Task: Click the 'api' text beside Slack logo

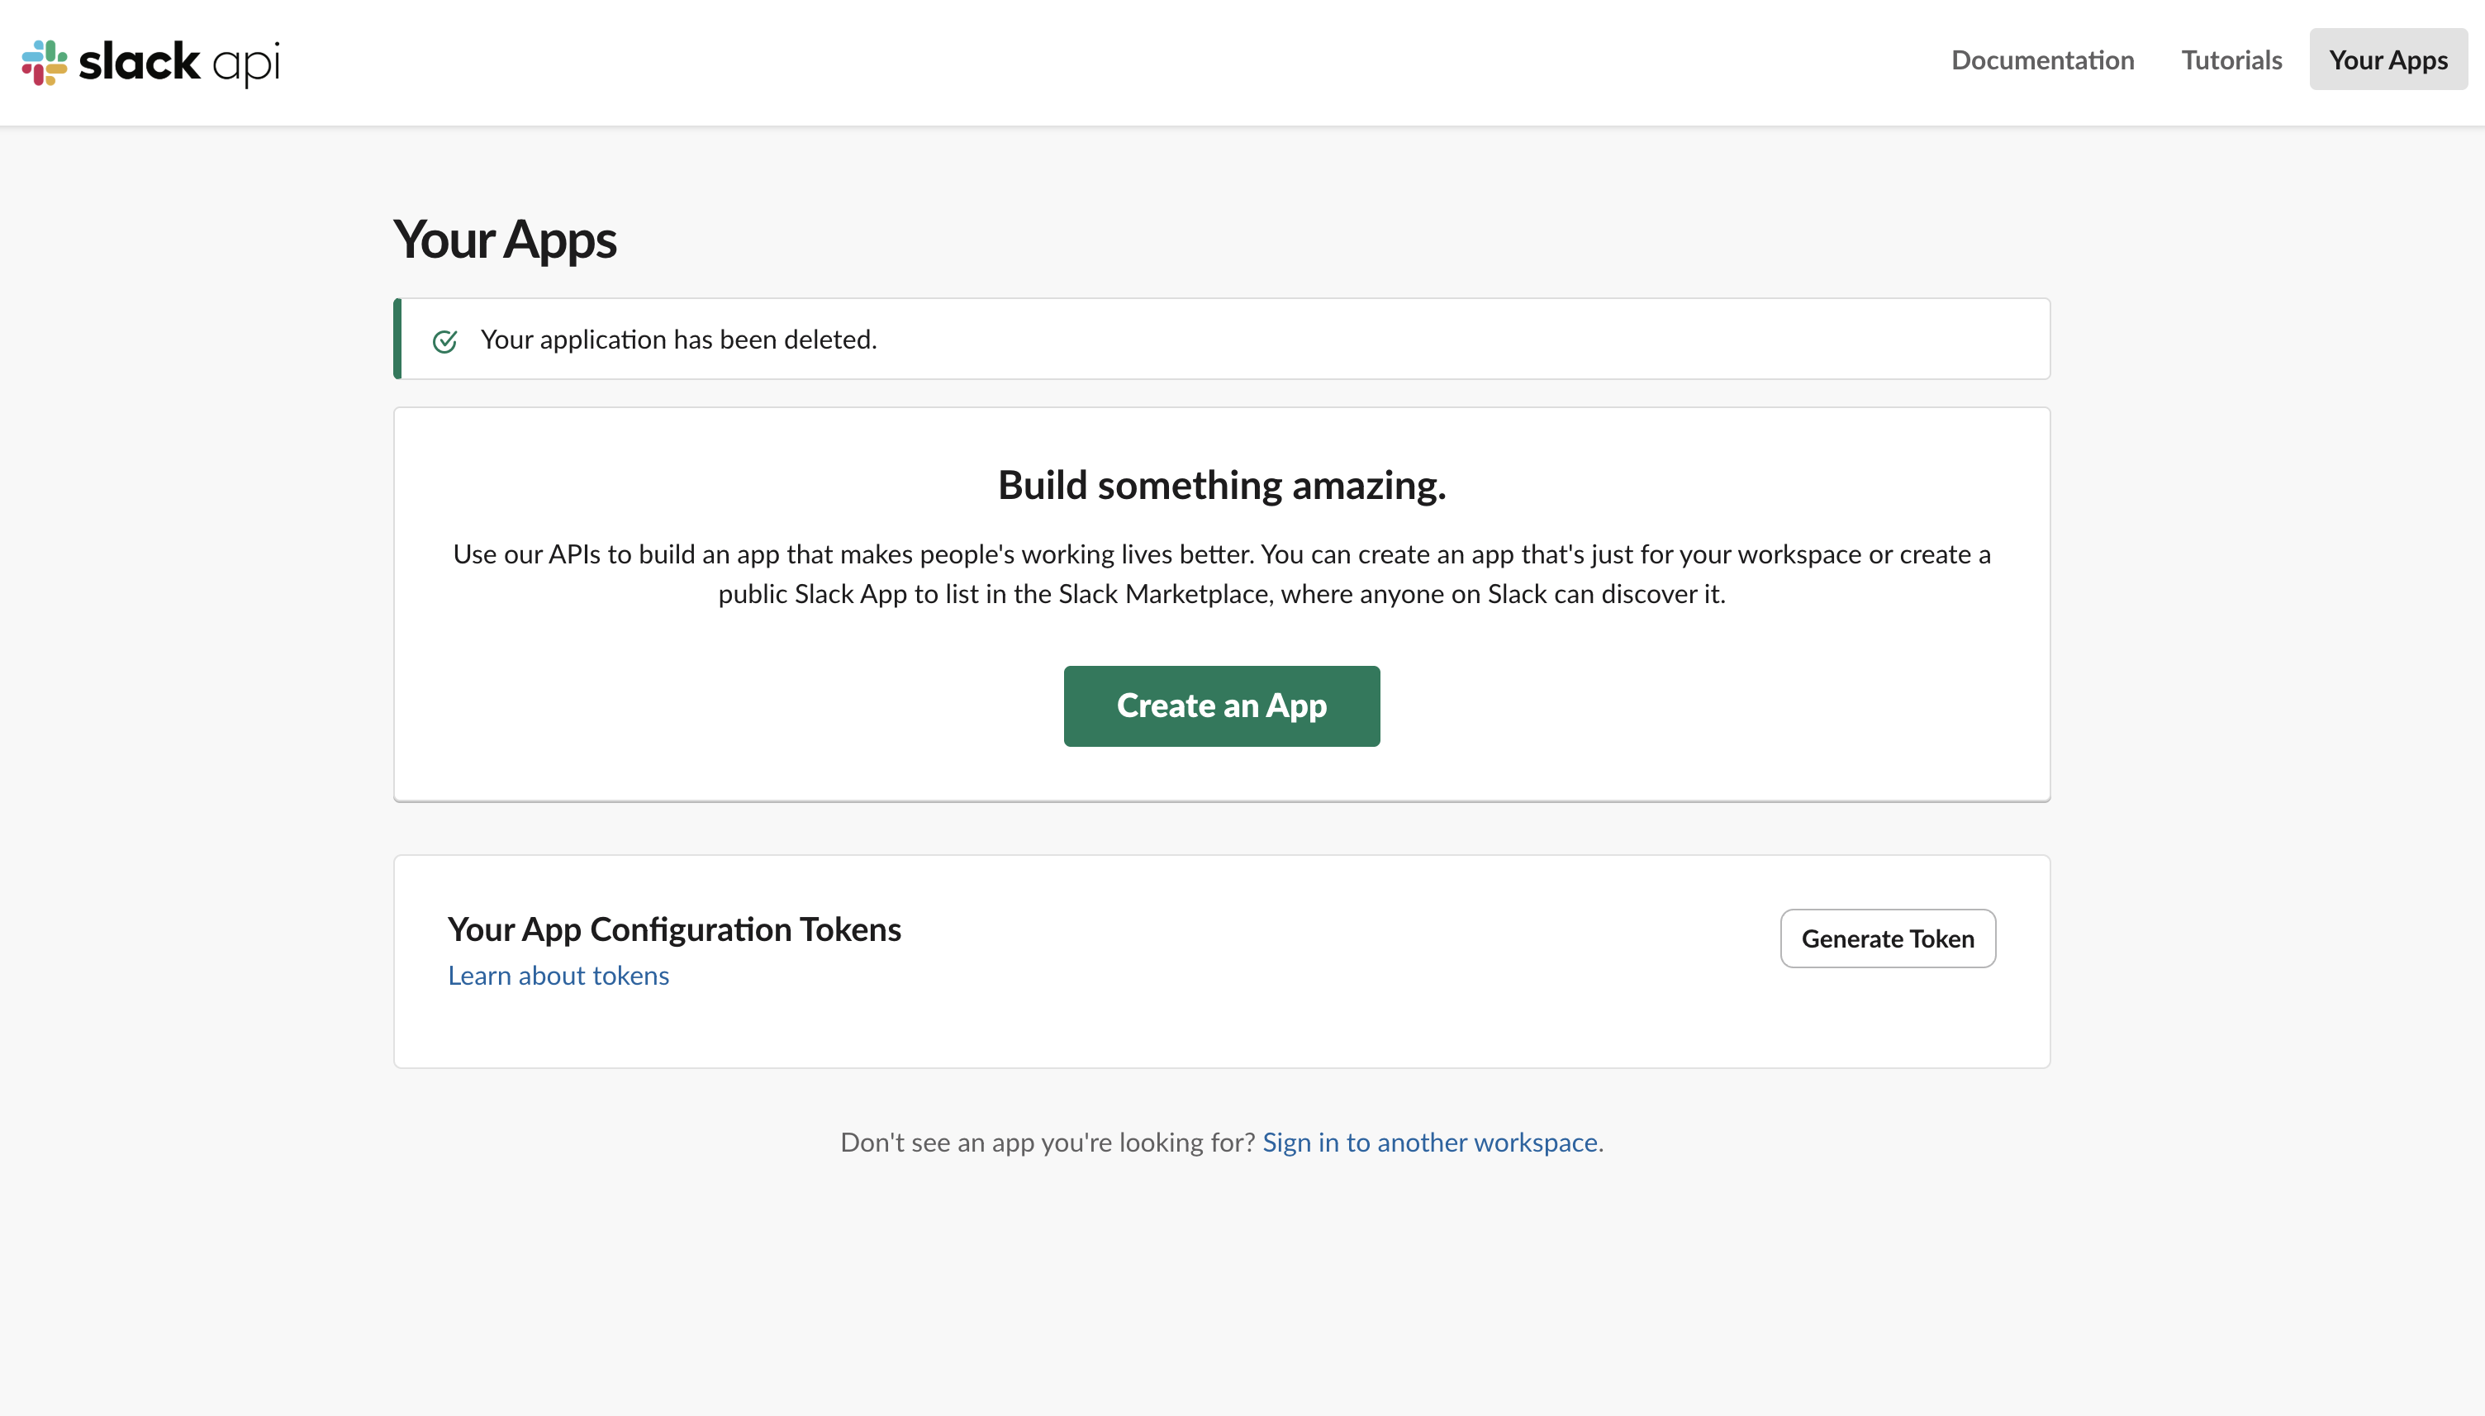Action: (x=246, y=64)
